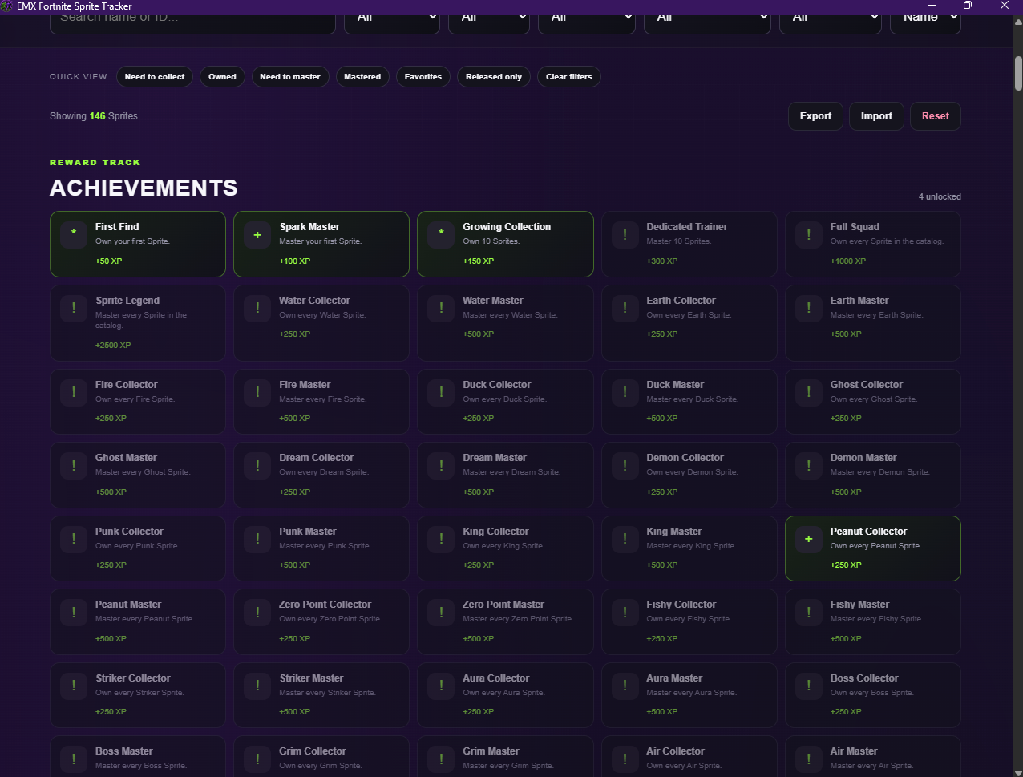Click the star icon on First Find card

pyautogui.click(x=74, y=235)
